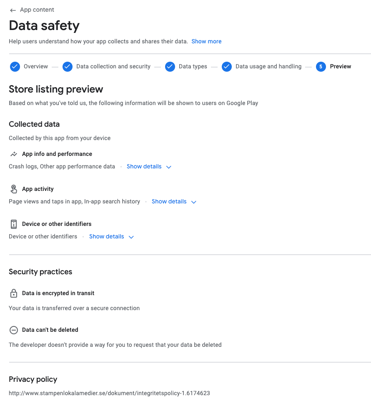
Task: Expand chevron for App info and performance details
Action: [x=168, y=167]
